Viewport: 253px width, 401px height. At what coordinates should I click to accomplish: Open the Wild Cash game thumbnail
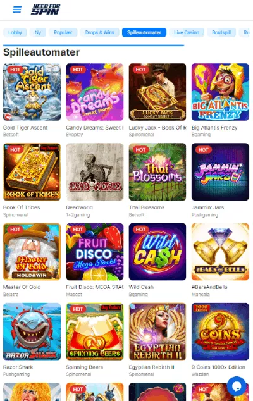157,252
